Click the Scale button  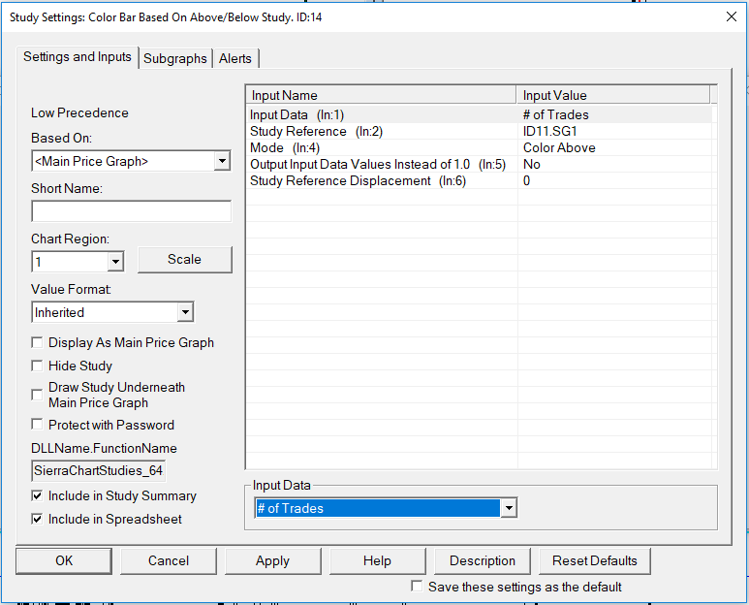pos(185,260)
